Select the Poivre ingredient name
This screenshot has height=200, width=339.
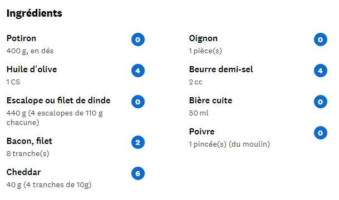point(202,132)
